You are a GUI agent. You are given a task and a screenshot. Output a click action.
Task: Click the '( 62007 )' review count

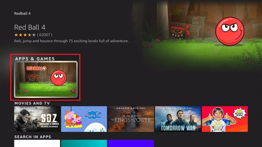pyautogui.click(x=45, y=35)
